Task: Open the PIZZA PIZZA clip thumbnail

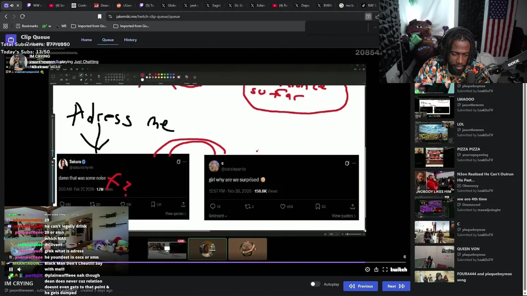Action: [434, 157]
